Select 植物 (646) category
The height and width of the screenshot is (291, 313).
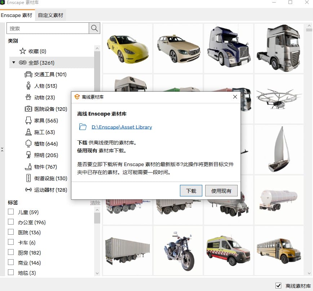point(46,144)
